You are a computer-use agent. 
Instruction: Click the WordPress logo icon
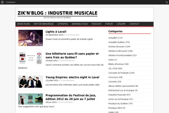2,2
